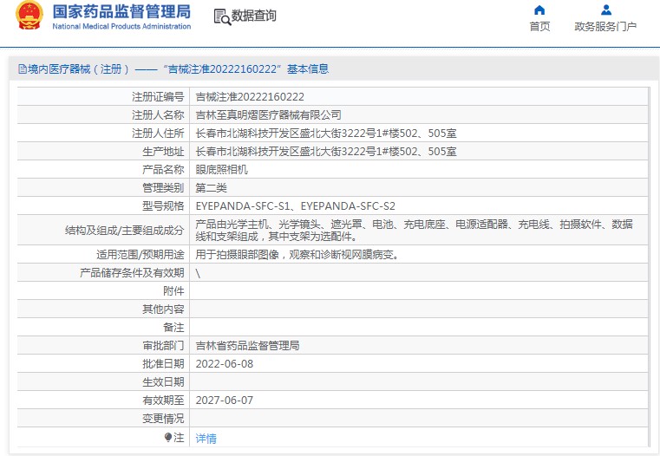Go to 首页 home icon
The width and height of the screenshot is (660, 456).
539,10
